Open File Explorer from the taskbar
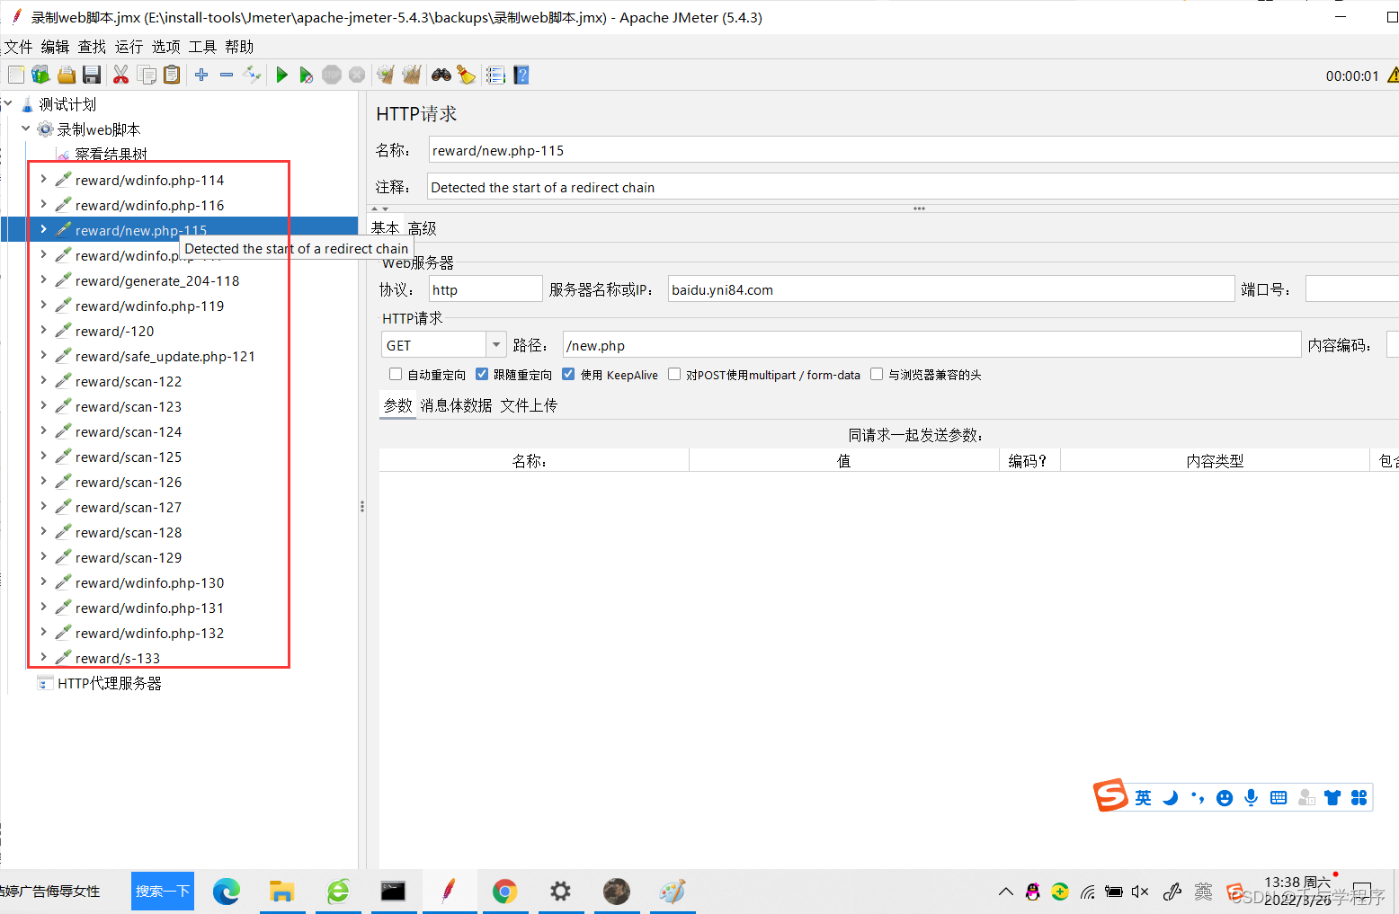1399x914 pixels. point(282,892)
